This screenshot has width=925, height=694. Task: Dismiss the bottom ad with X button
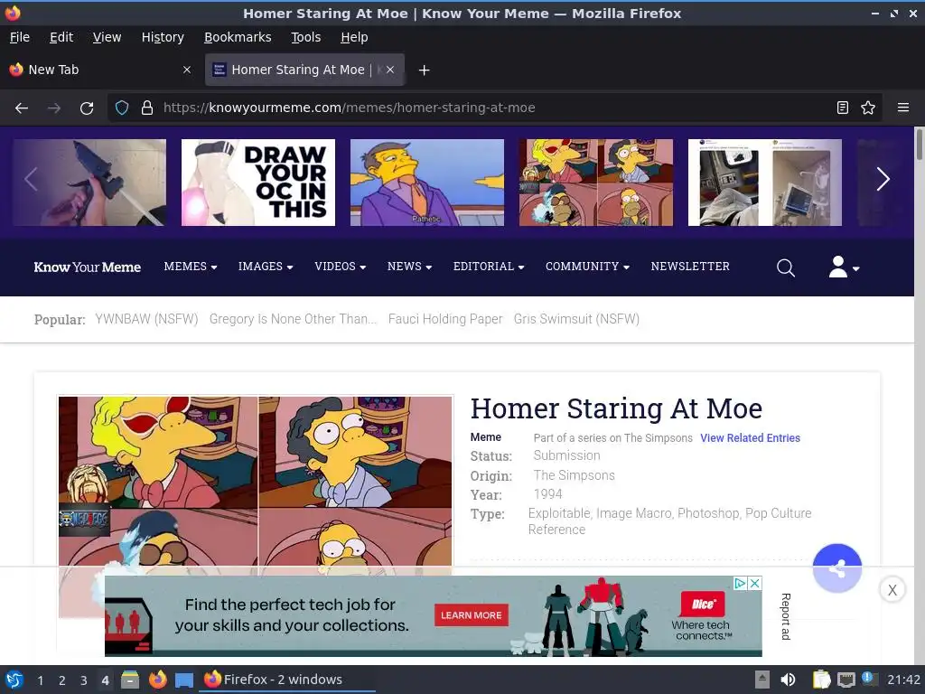click(x=892, y=589)
